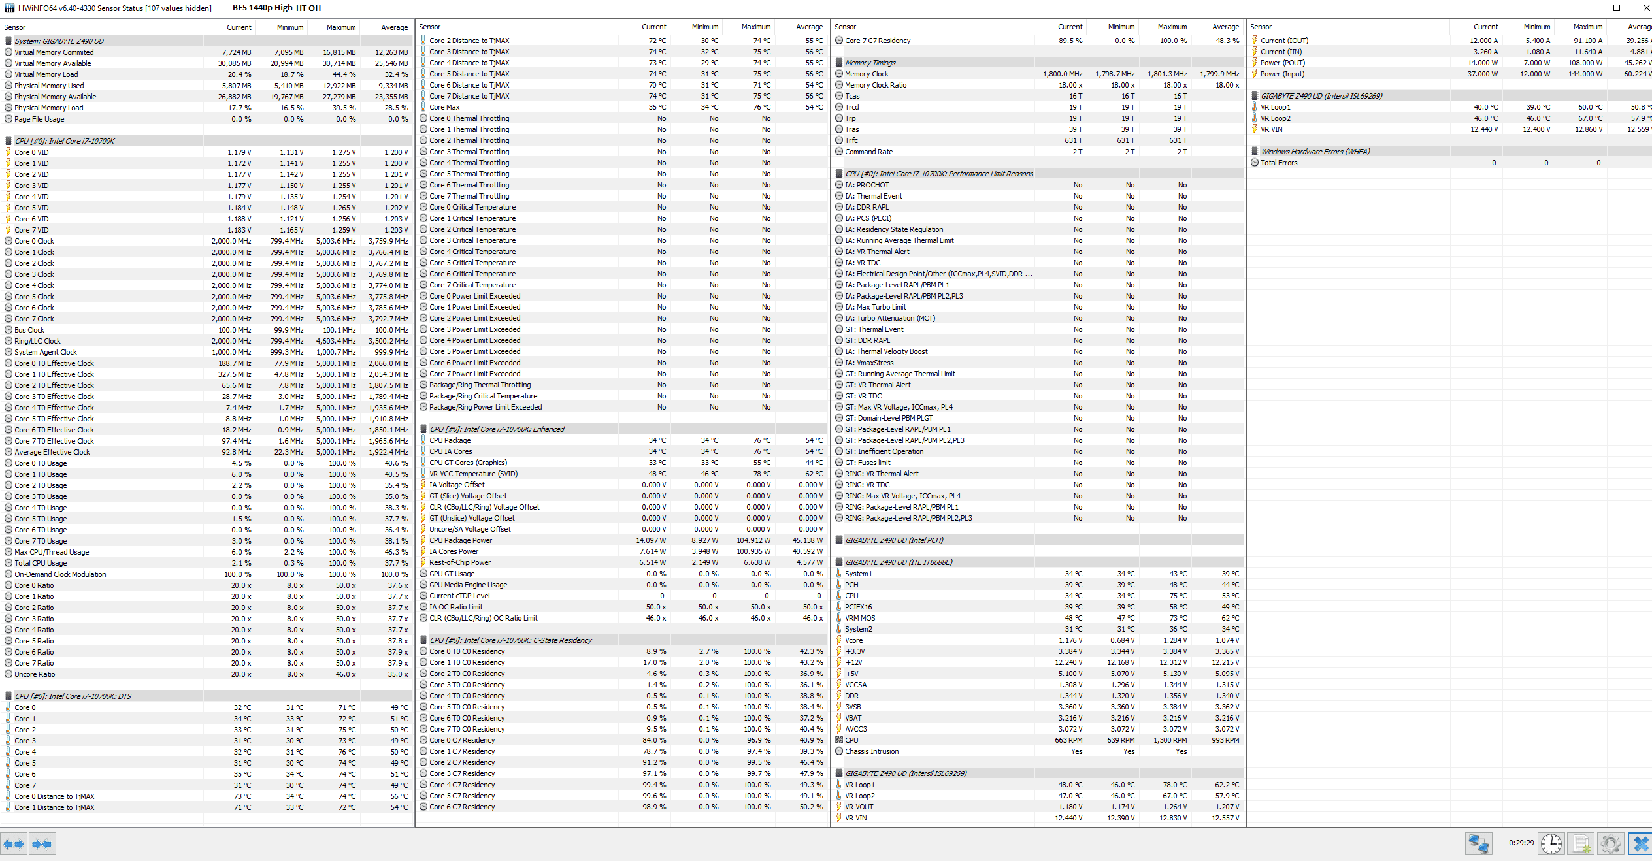Select GPU Media Engine Usage row
Image resolution: width=1652 pixels, height=861 pixels.
(x=622, y=585)
